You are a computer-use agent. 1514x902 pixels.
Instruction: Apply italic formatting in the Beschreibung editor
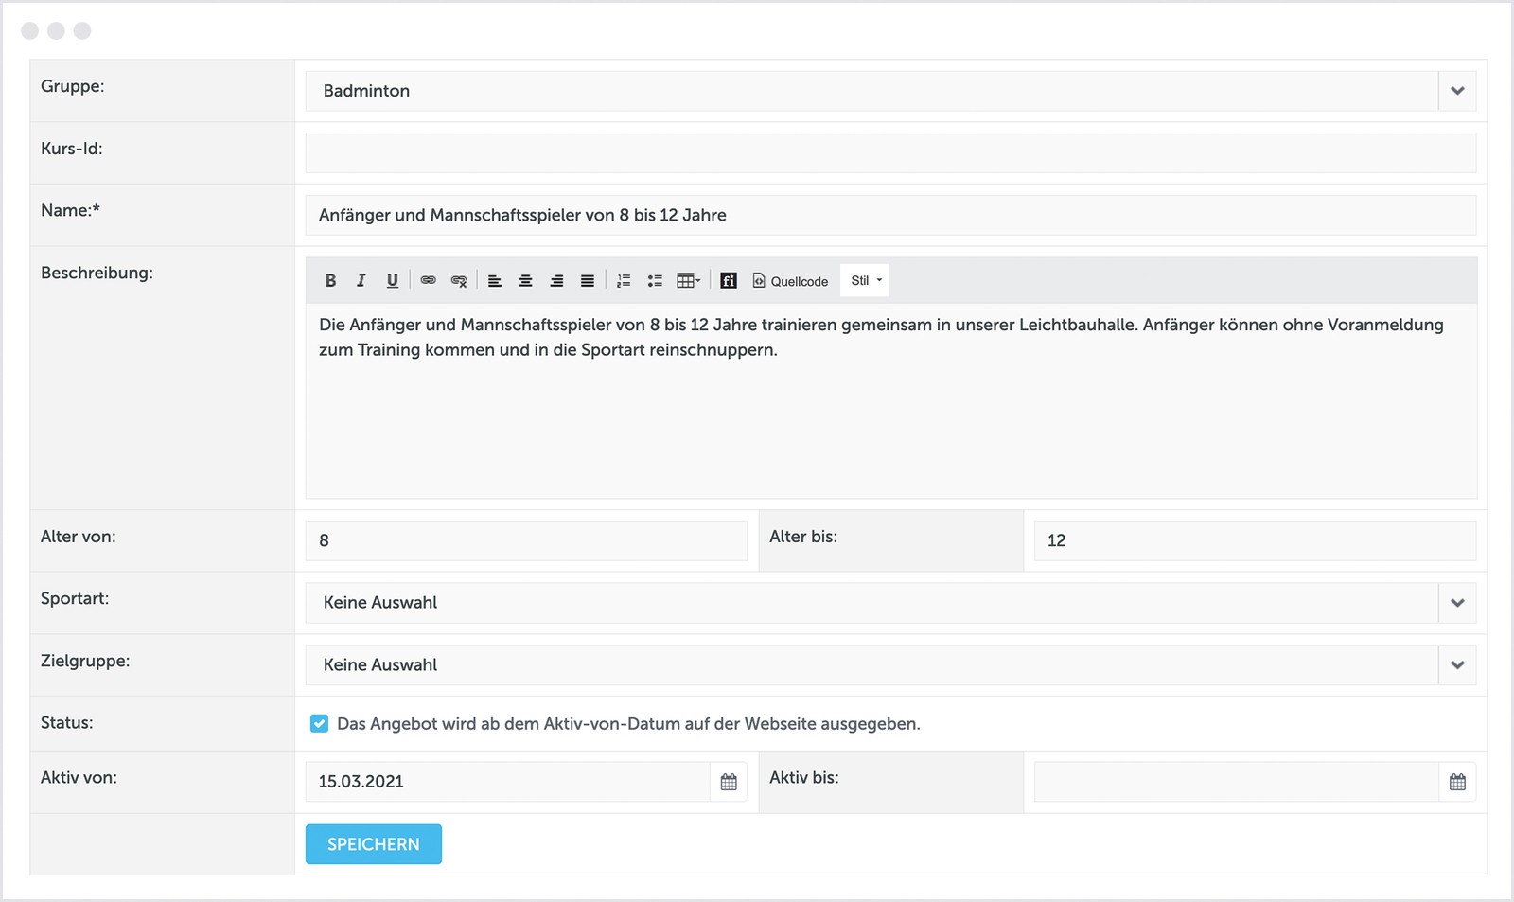click(x=361, y=281)
